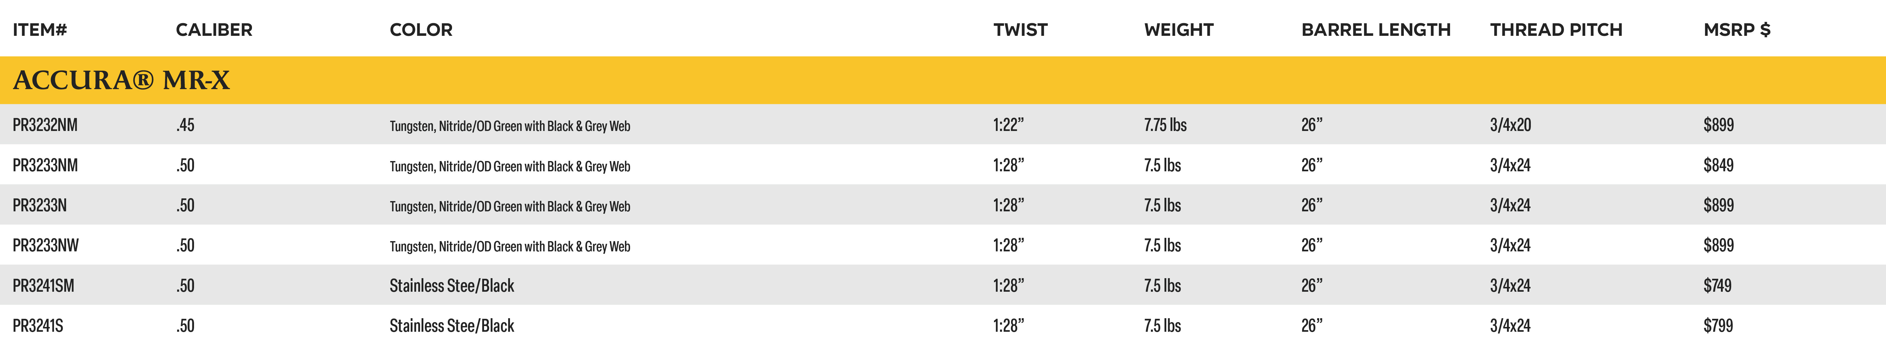Click item number PR3233NW
This screenshot has height=345, width=1886.
45,246
